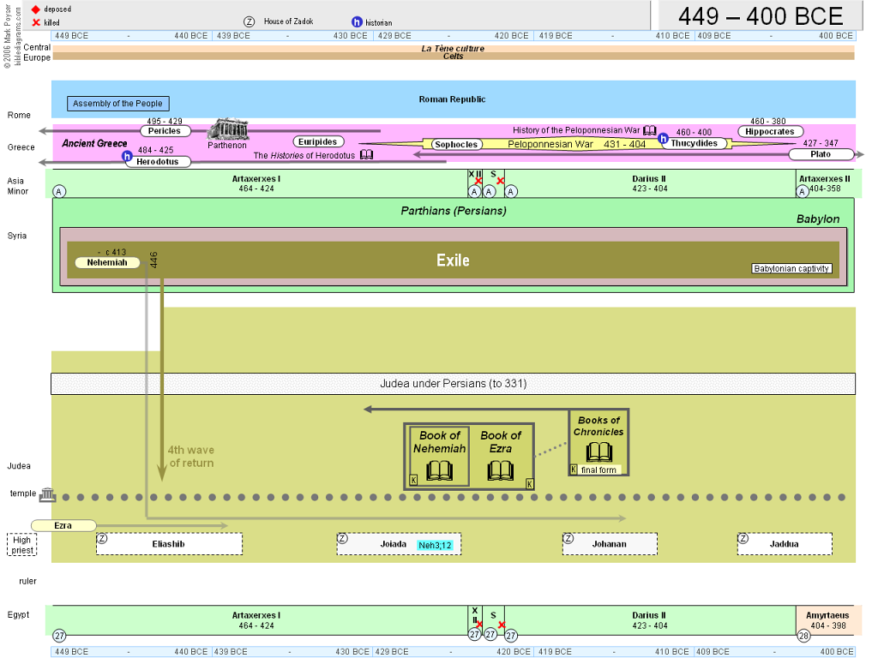Click book icon after Histories of Herodotus
Image resolution: width=878 pixels, height=658 pixels.
pos(366,154)
